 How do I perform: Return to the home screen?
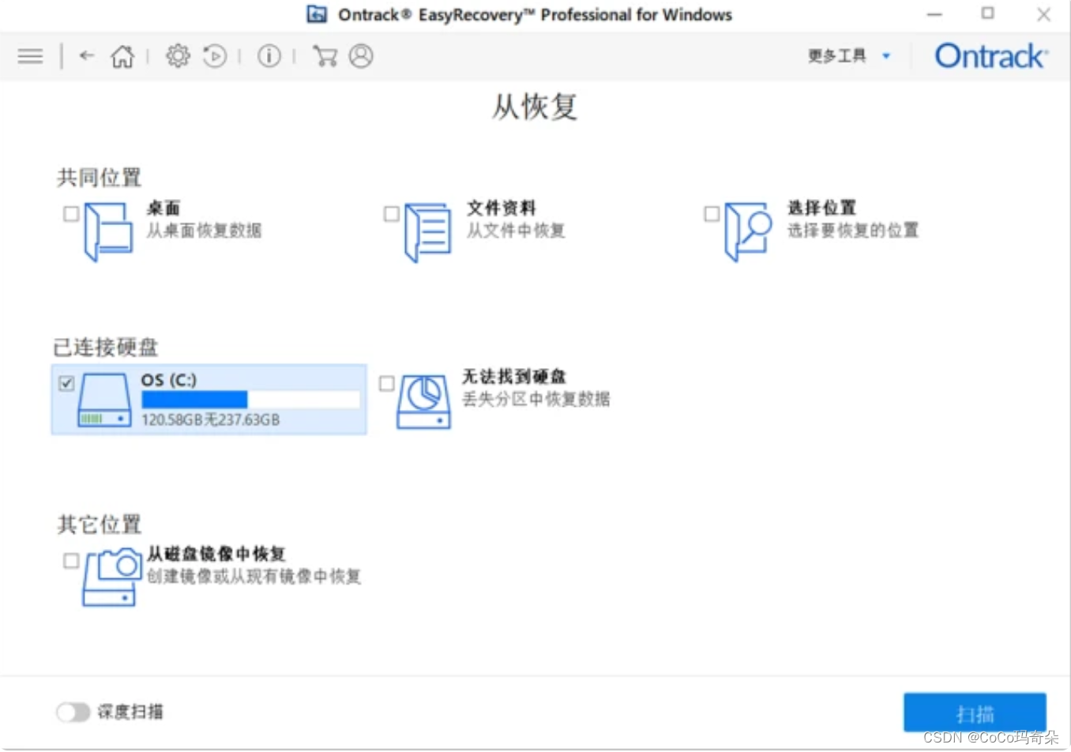coord(122,56)
